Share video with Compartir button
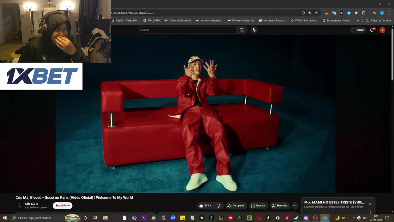This screenshot has height=222, width=394. pyautogui.click(x=236, y=206)
